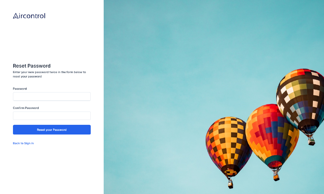Click the basket under the orange-red balloon
This screenshot has height=194, width=324.
pos(276,177)
